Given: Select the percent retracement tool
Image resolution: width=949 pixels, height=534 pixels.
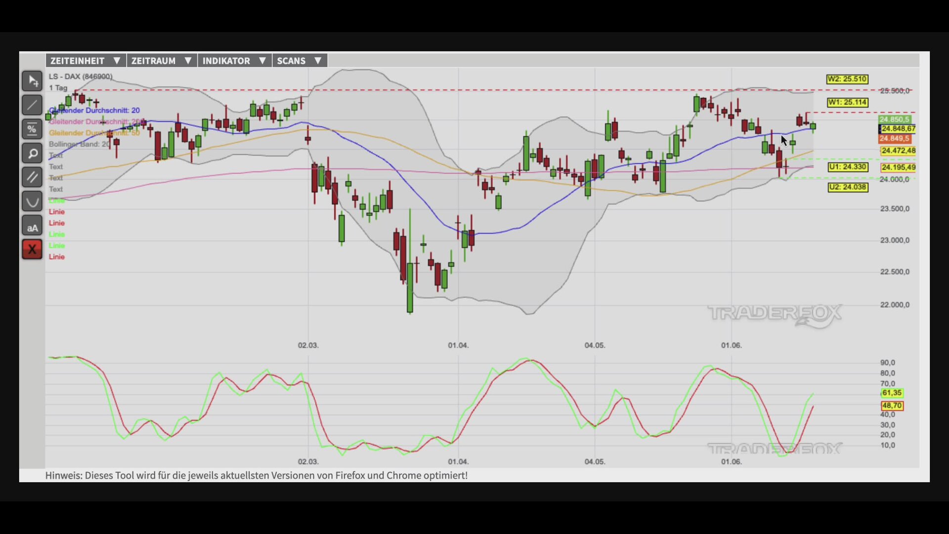Looking at the screenshot, I should click(x=32, y=129).
